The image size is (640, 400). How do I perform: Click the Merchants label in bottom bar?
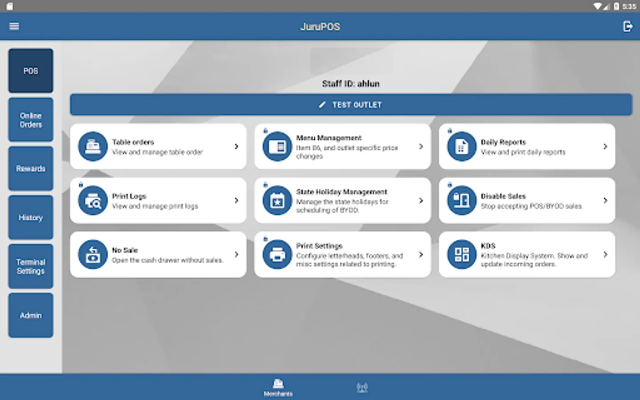278,394
